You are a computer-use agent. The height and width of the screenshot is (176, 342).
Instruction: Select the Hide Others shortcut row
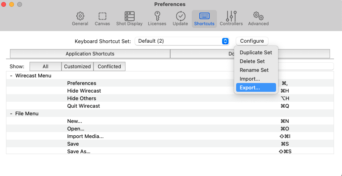[x=170, y=99]
